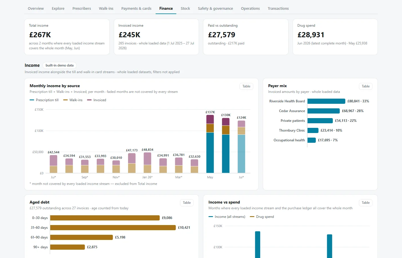Show Monthly income by source as table

tap(246, 86)
